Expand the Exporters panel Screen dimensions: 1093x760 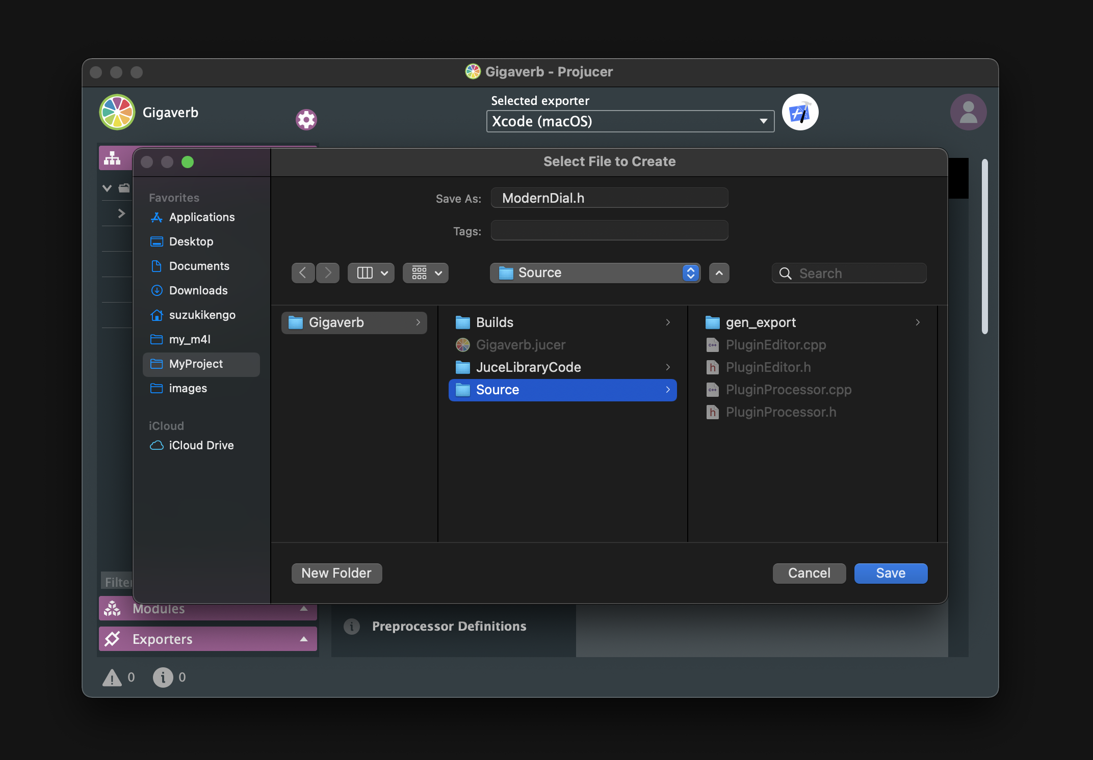pyautogui.click(x=304, y=639)
